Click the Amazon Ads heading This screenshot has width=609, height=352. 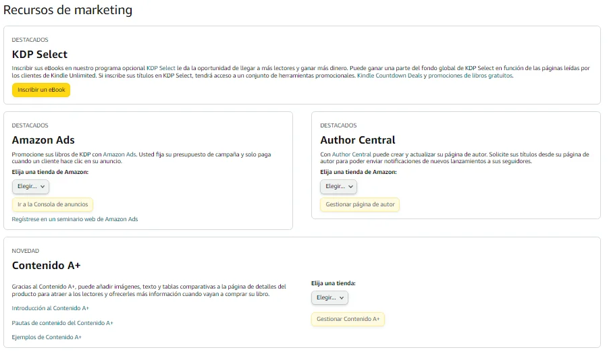click(43, 140)
